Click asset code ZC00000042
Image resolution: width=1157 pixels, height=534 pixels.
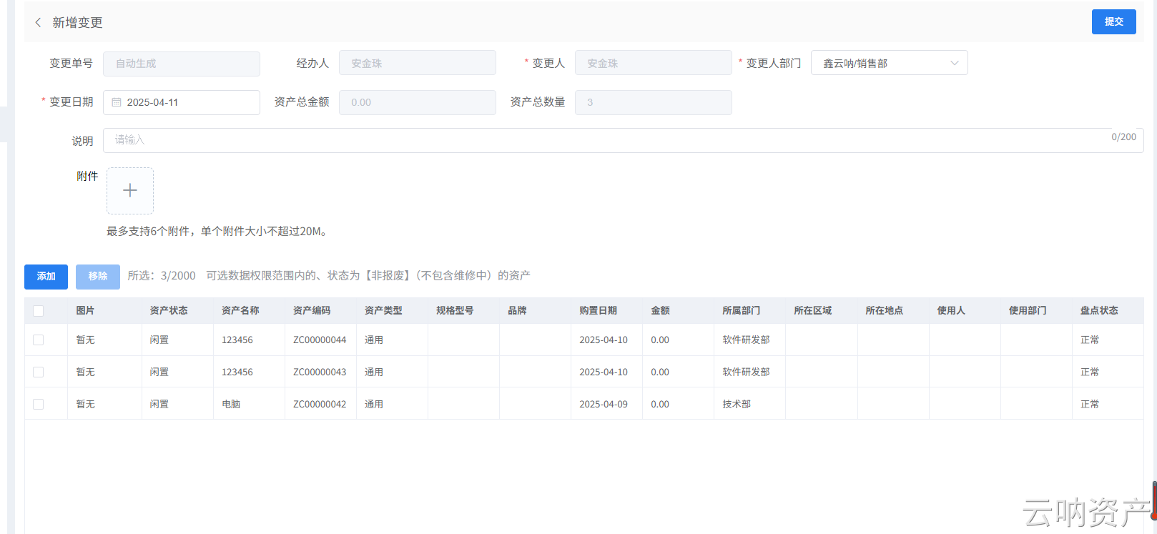click(320, 405)
